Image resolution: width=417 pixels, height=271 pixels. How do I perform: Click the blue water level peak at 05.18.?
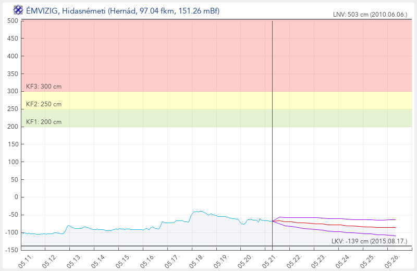click(x=198, y=212)
